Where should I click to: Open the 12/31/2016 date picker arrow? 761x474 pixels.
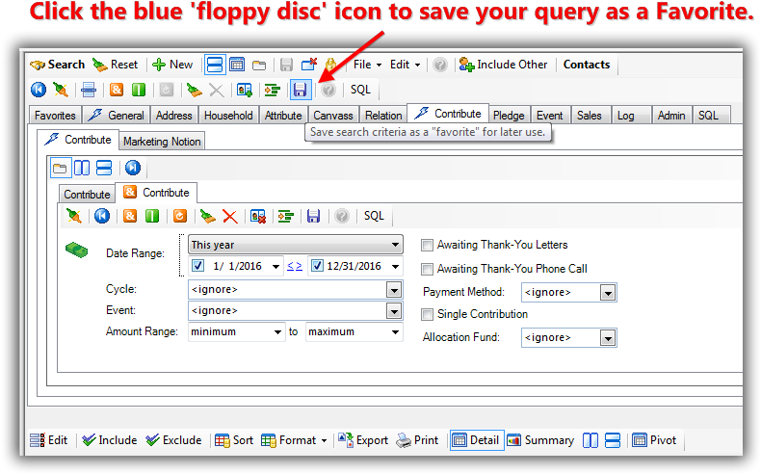396,266
